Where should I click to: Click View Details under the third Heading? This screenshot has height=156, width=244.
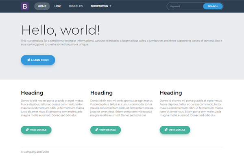[175, 130]
